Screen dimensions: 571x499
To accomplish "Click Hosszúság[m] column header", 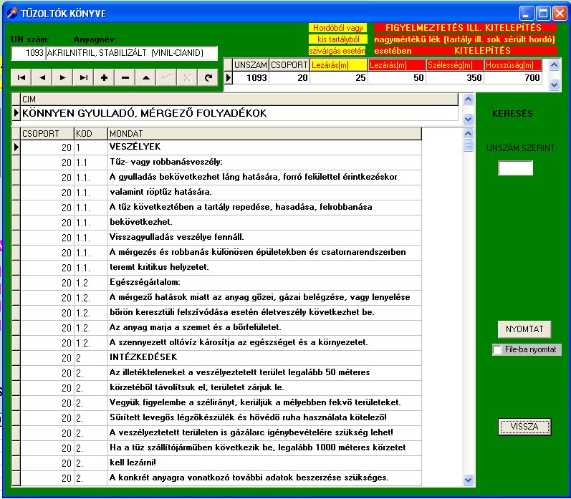I will click(513, 64).
